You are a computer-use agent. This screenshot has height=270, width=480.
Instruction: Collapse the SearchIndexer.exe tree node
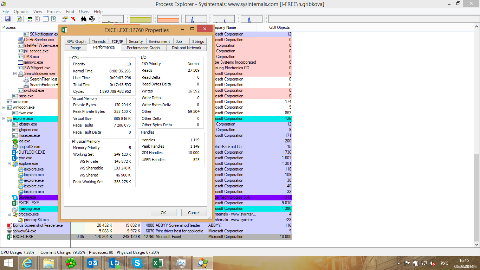coord(15,74)
